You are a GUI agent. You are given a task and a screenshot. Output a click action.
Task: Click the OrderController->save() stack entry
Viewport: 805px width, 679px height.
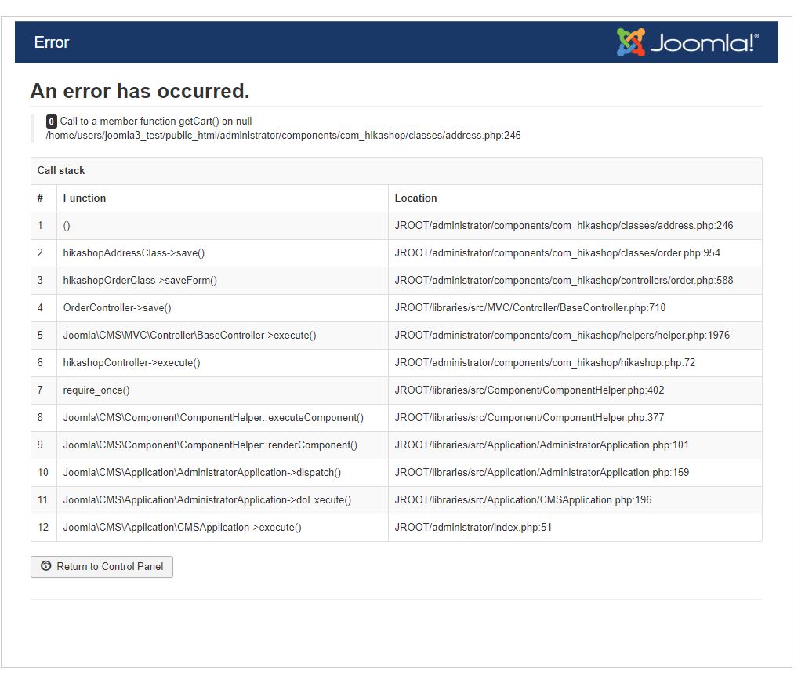[117, 307]
